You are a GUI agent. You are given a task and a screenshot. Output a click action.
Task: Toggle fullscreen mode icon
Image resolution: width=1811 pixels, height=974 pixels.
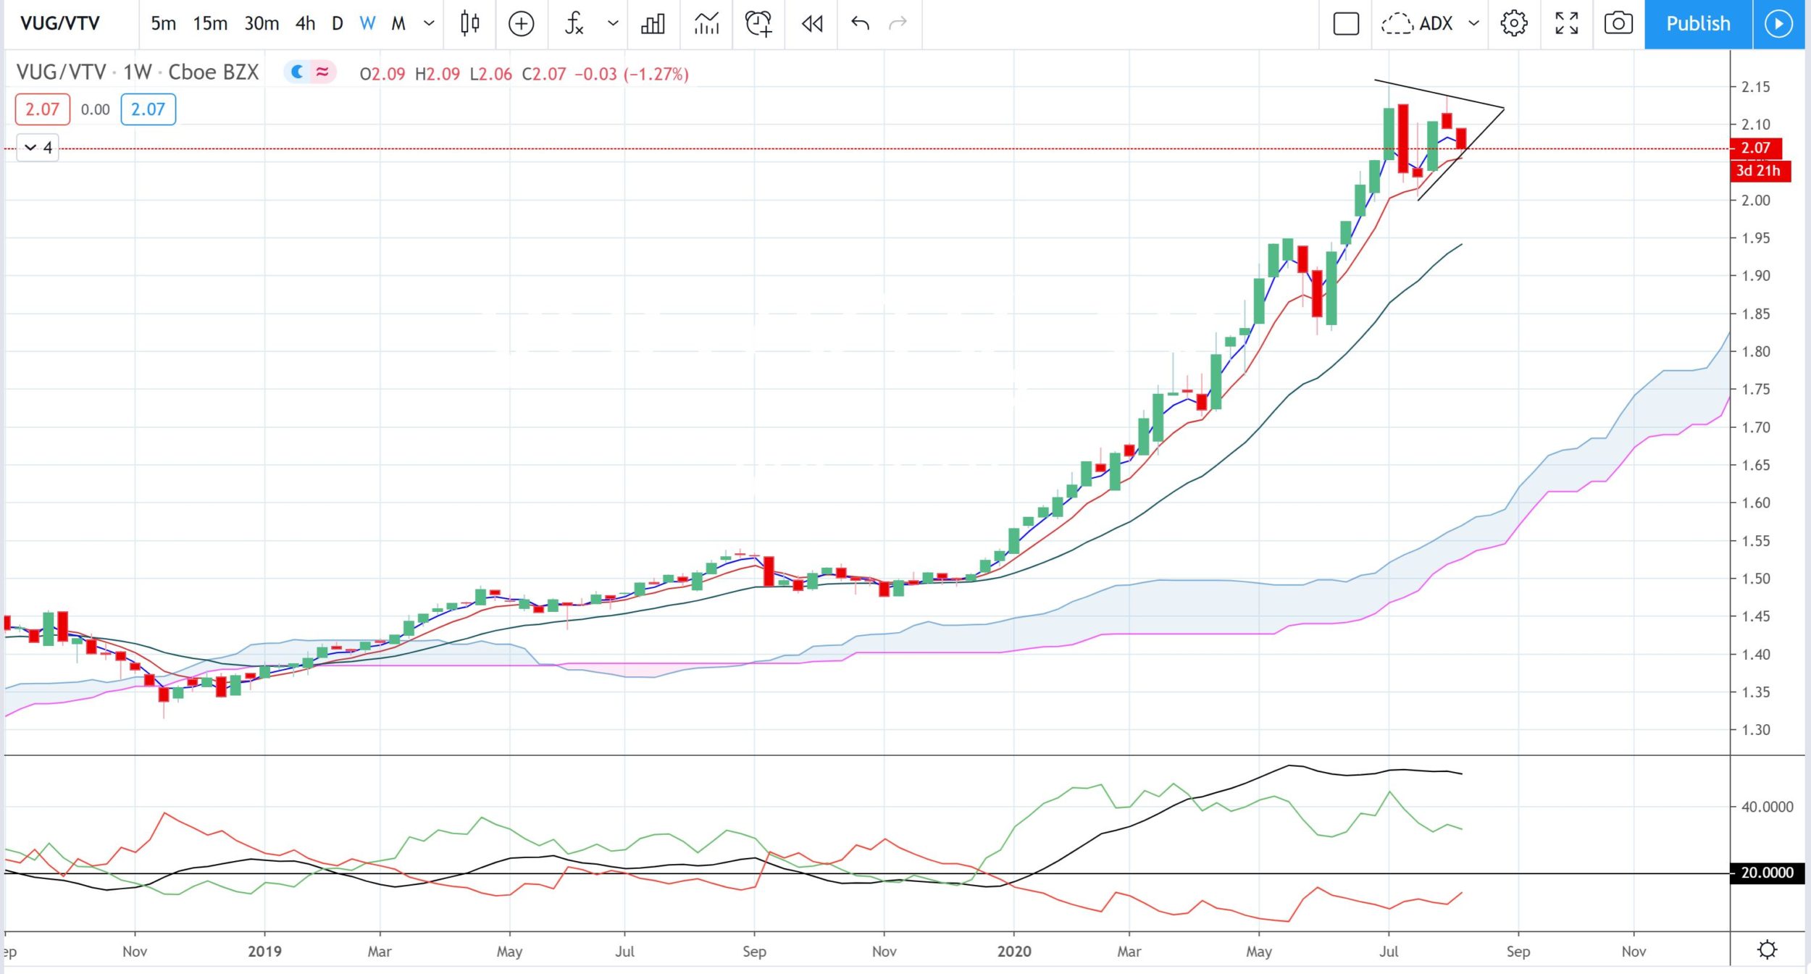1567,24
